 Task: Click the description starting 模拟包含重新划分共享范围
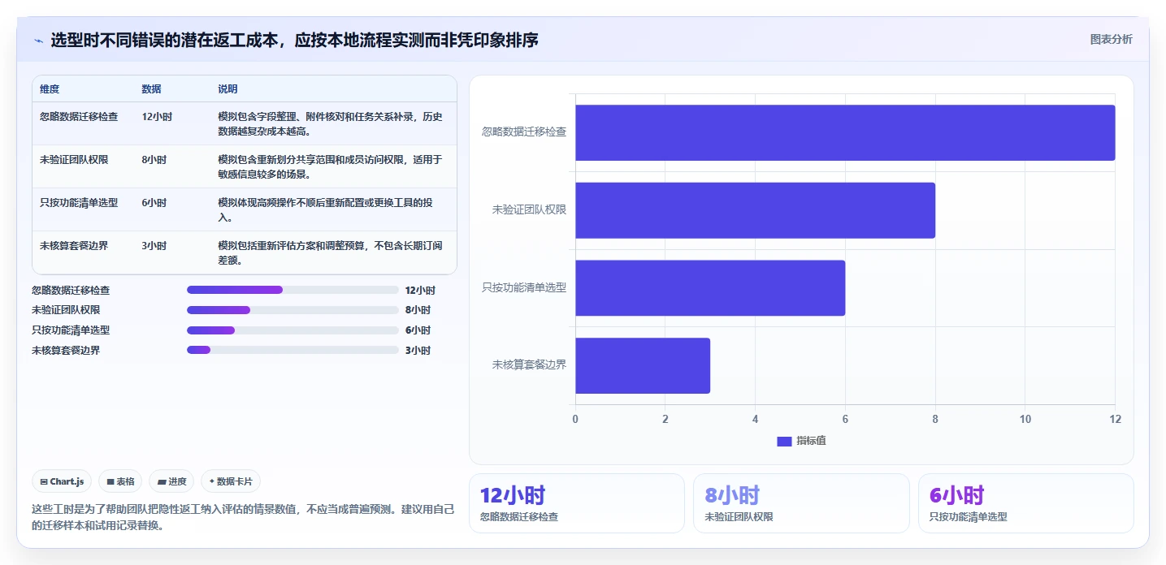click(330, 167)
